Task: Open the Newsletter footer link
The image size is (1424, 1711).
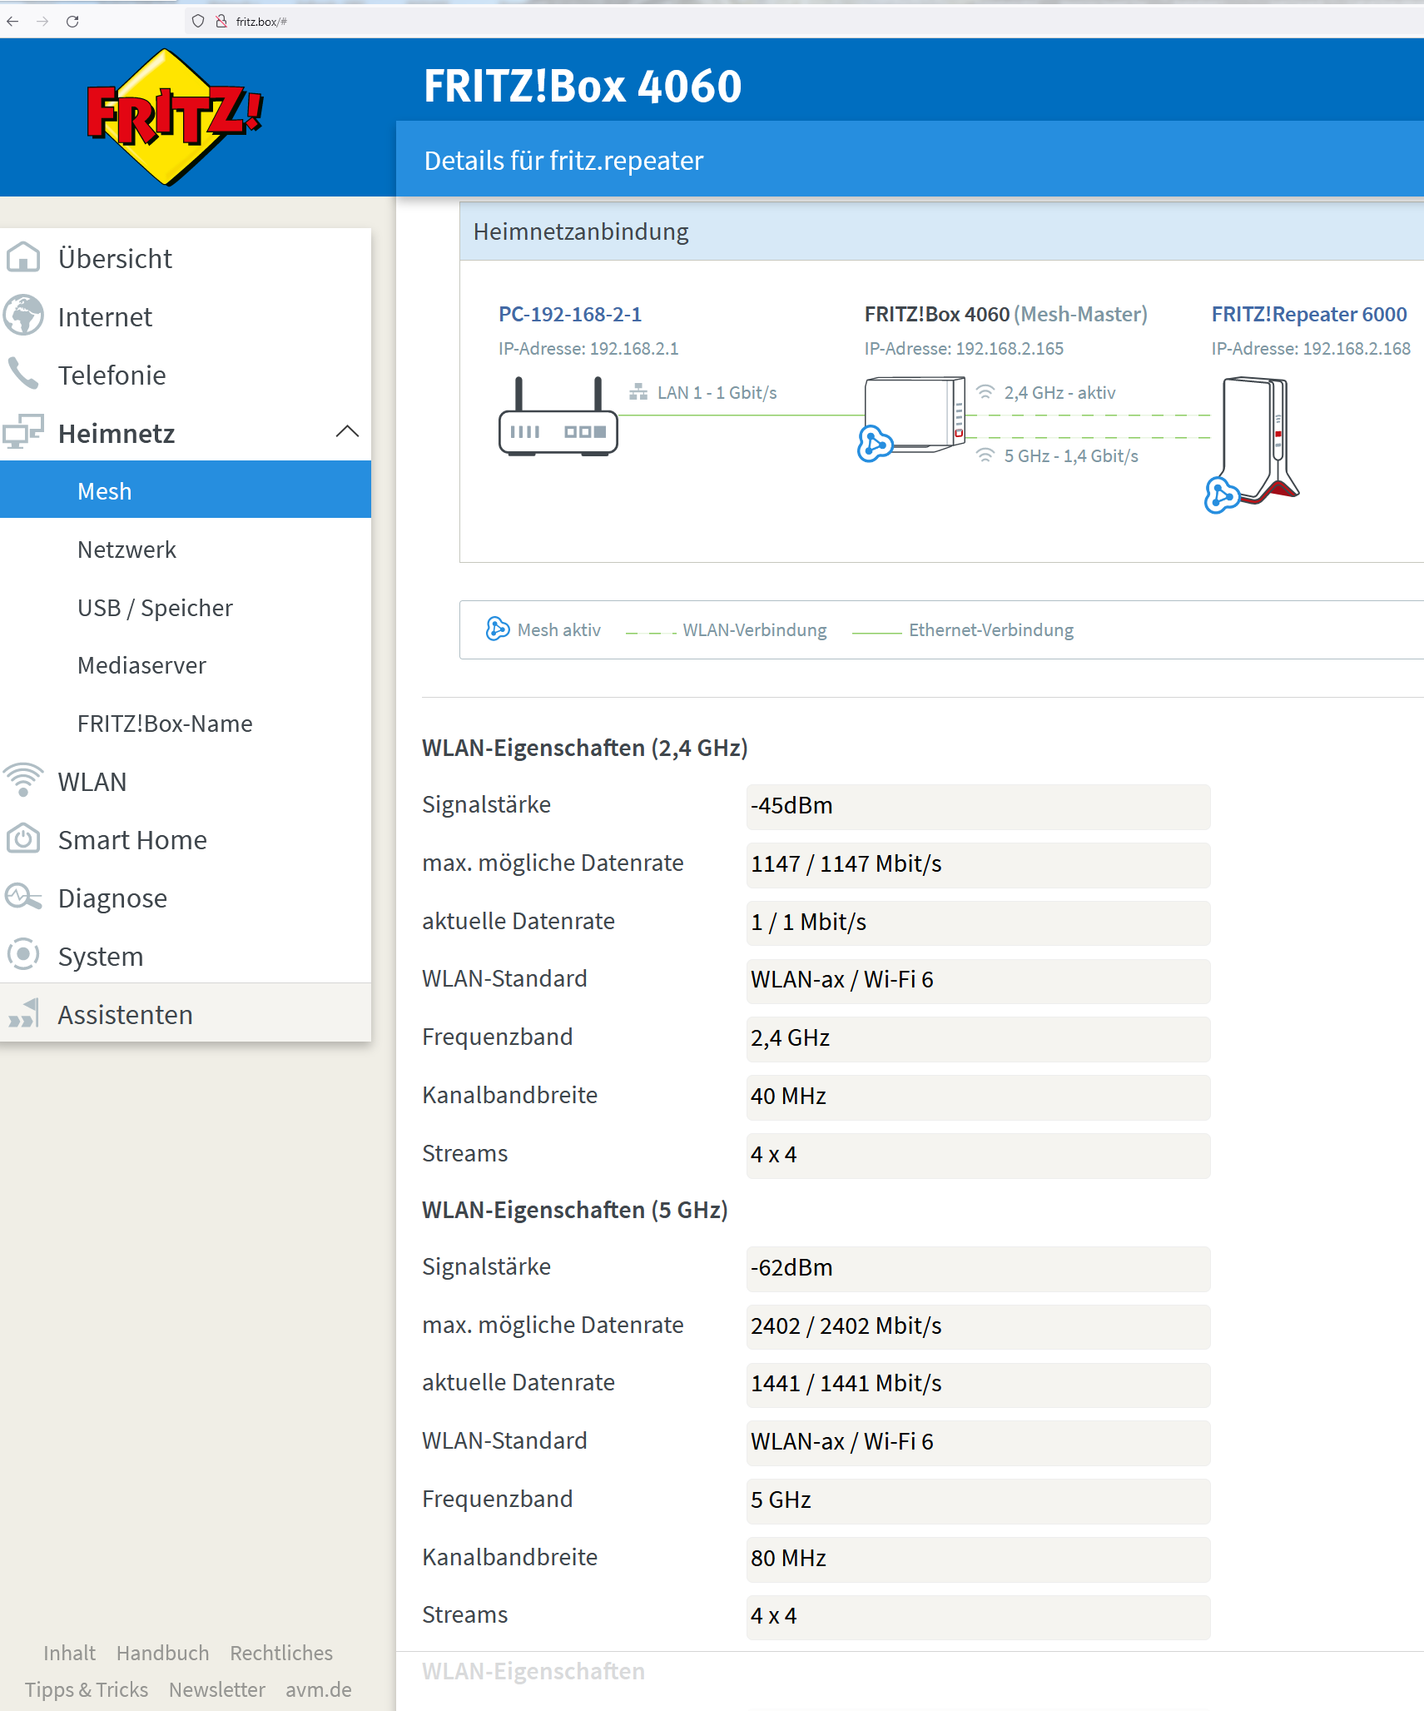Action: click(x=217, y=1689)
